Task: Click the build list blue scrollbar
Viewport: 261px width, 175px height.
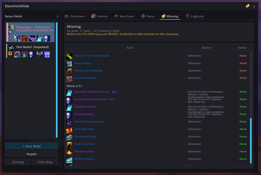Action: [57, 80]
